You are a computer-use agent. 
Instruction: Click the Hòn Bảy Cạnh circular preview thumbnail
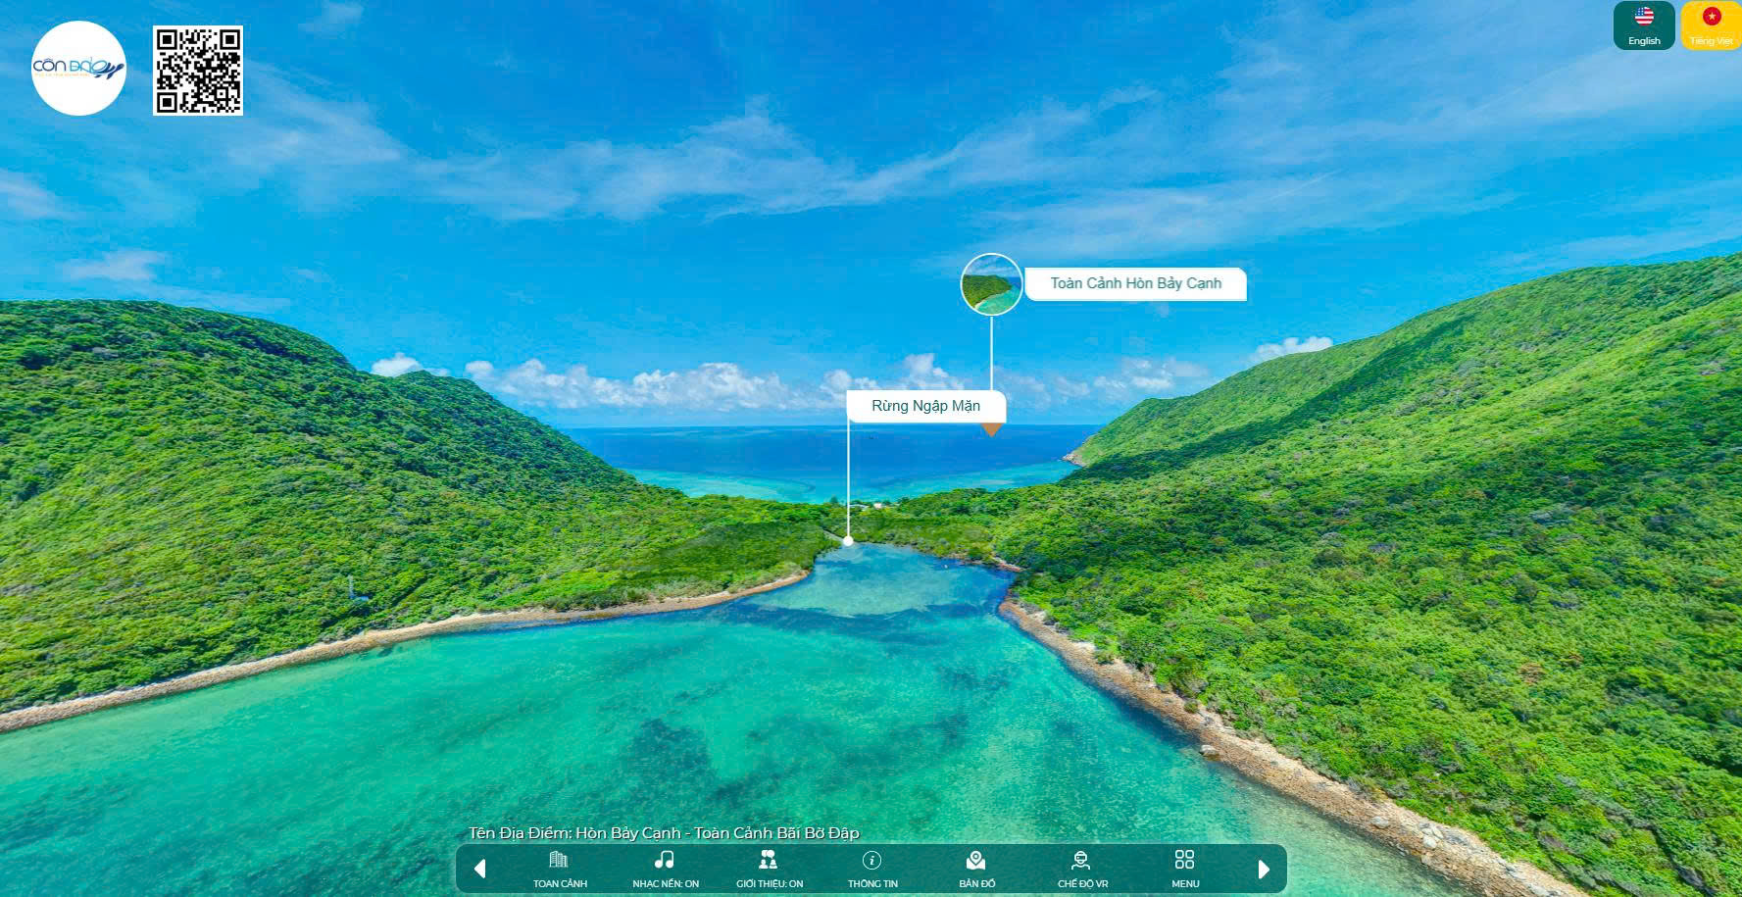991,283
